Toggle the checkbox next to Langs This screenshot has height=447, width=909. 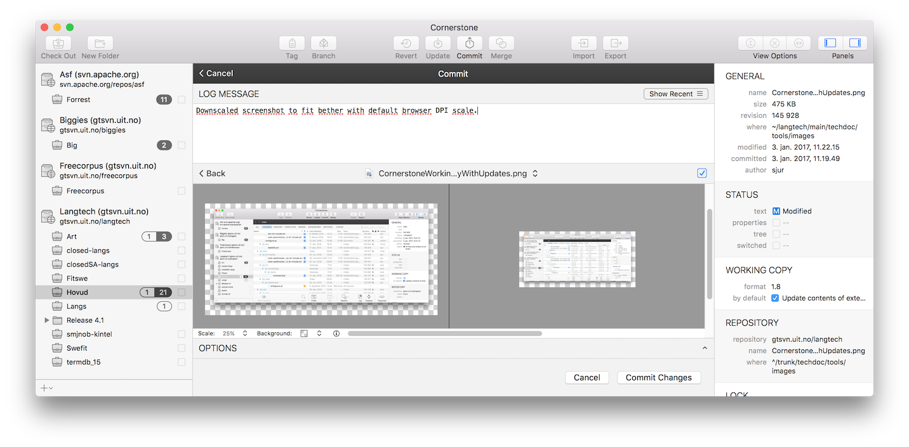[x=182, y=306]
